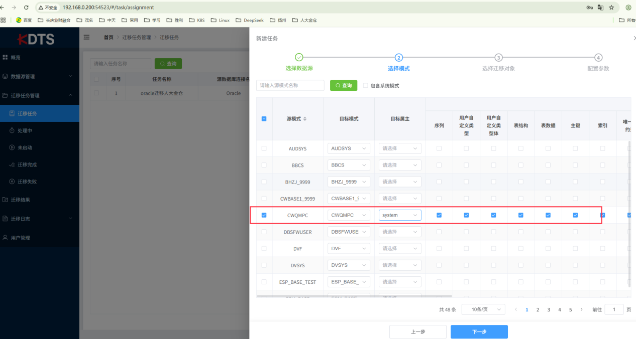This screenshot has height=339, width=636.
Task: Click next page arrow in pagination
Action: coord(582,310)
